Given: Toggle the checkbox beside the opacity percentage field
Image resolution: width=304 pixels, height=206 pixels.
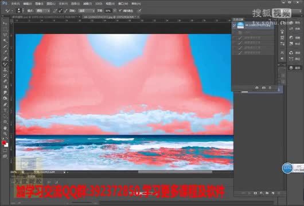Looking at the screenshot, I should [120, 10].
